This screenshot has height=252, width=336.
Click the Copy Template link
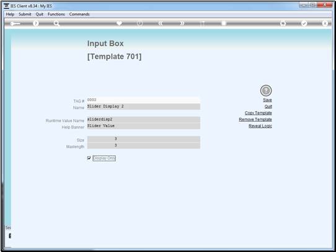pyautogui.click(x=259, y=113)
